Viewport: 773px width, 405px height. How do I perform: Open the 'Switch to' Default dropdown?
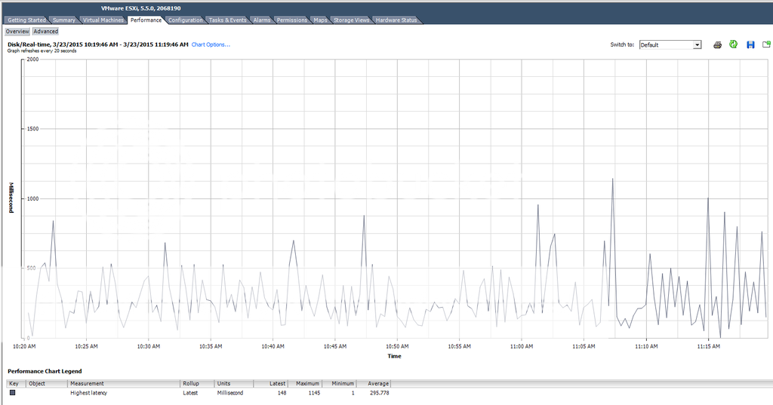click(670, 44)
